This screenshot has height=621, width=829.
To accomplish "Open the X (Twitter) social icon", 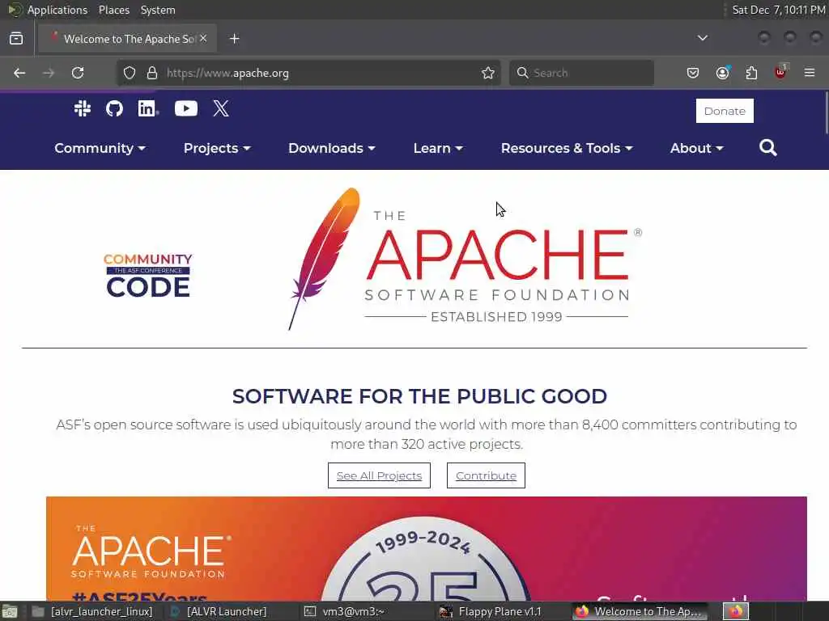I will (x=221, y=109).
